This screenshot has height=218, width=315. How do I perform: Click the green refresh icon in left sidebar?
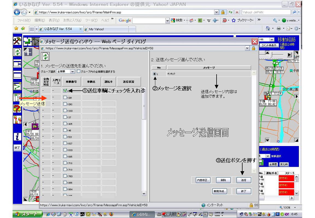[17, 52]
